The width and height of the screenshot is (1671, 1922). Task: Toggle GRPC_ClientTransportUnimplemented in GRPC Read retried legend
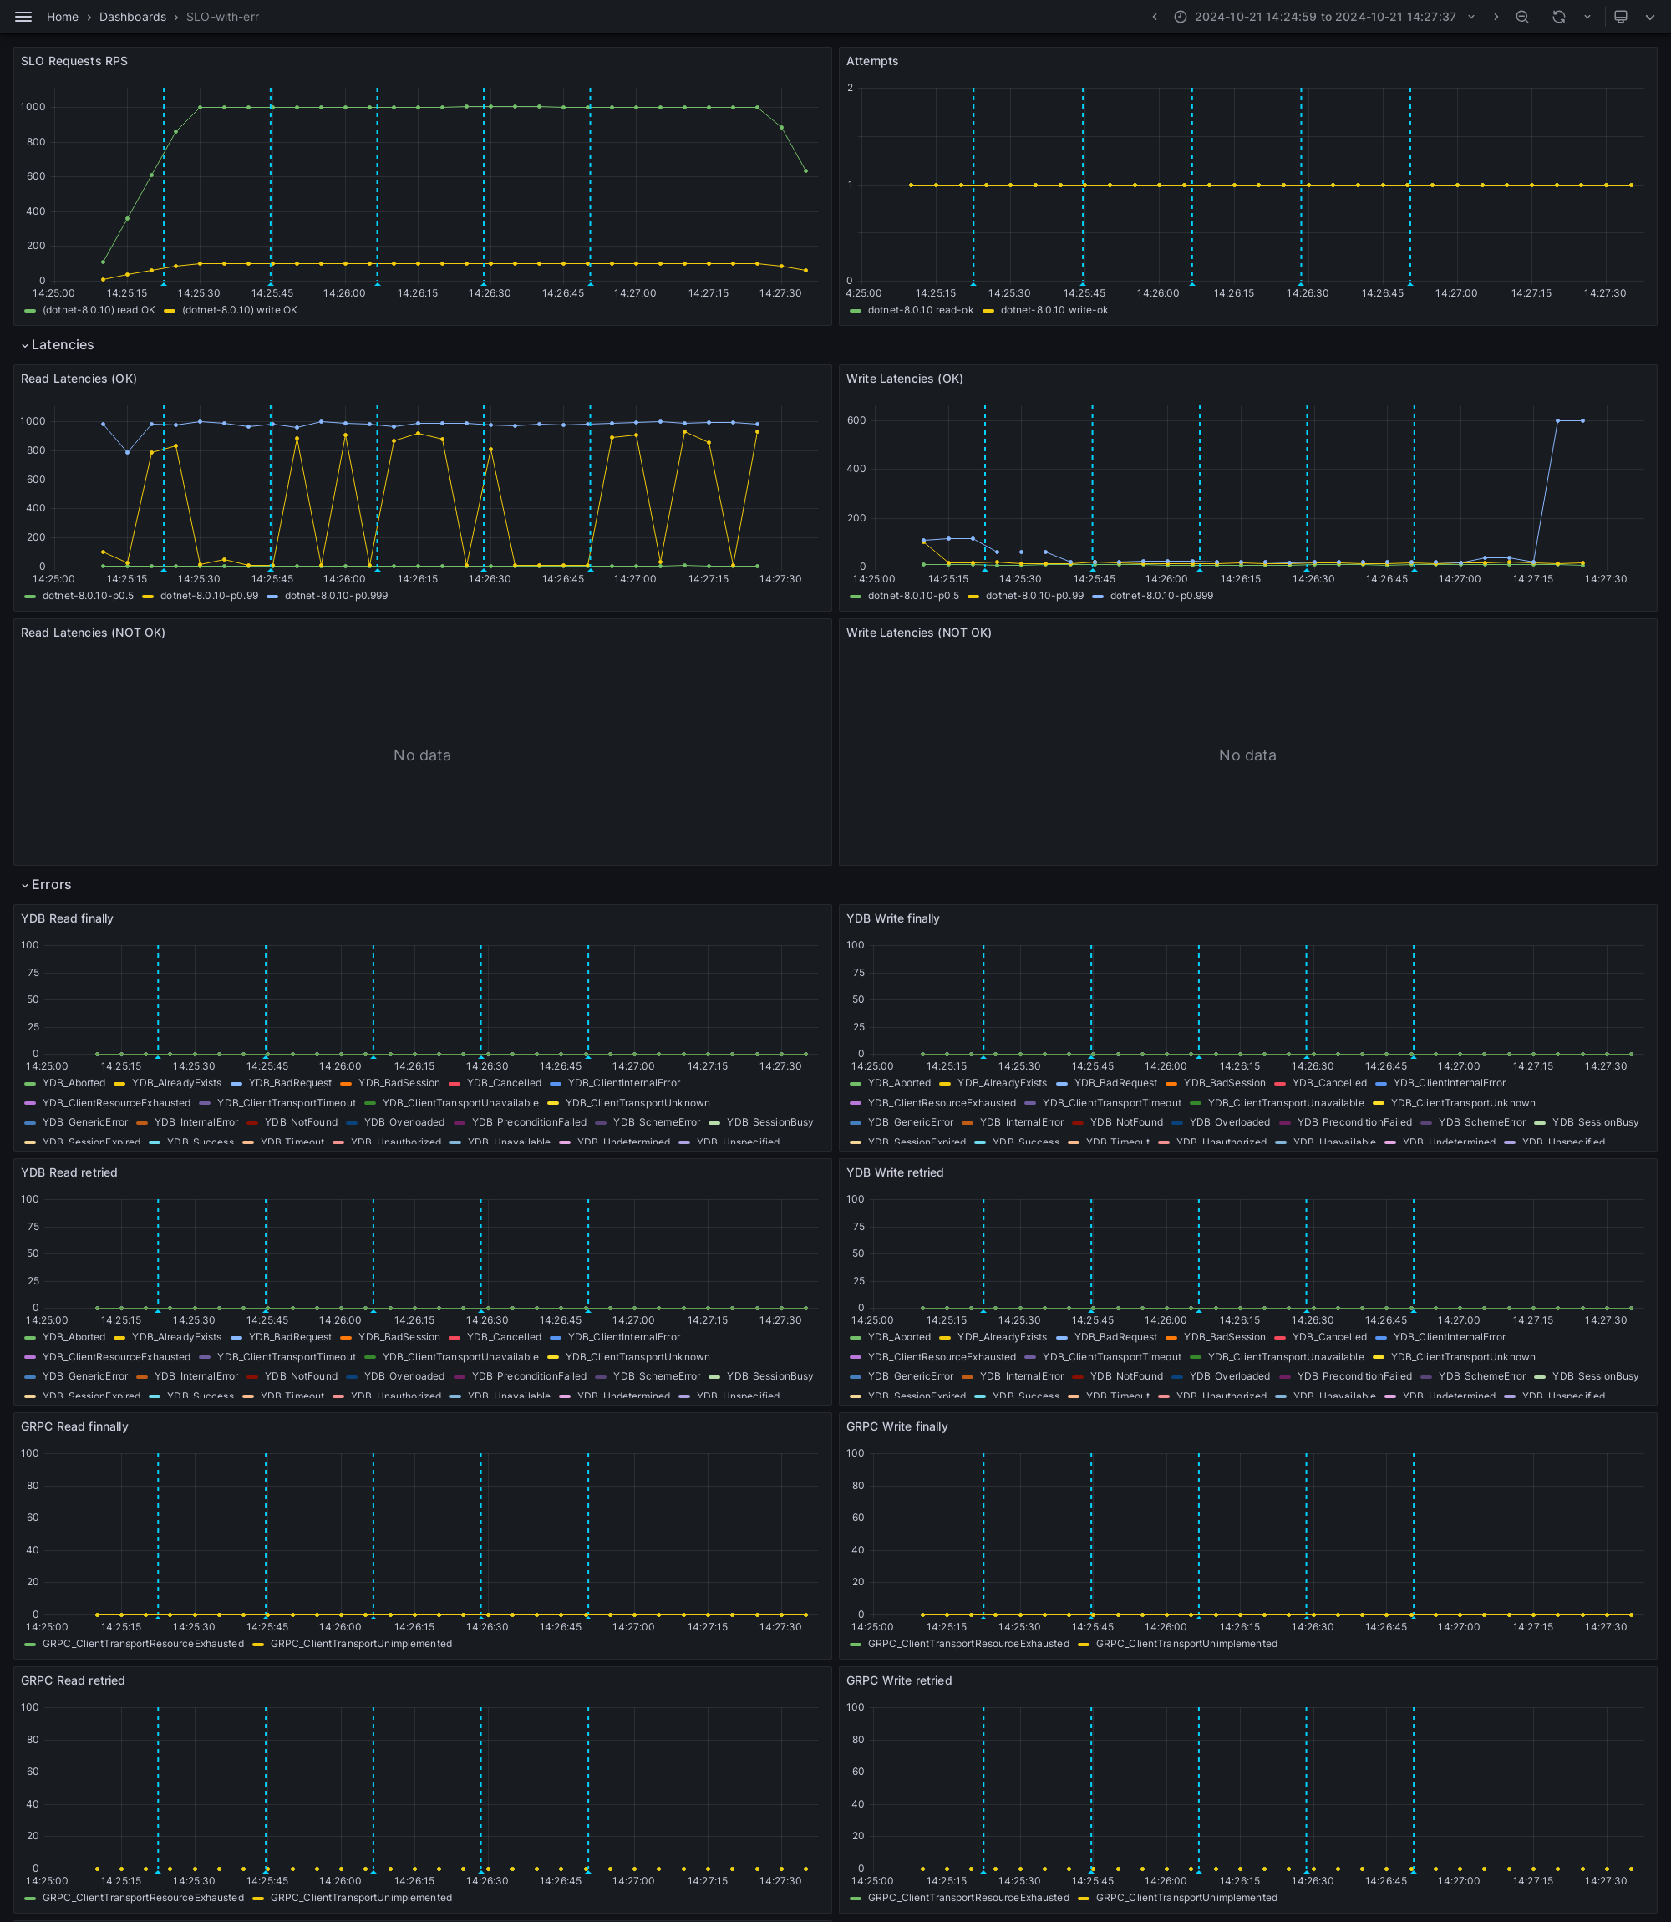click(x=361, y=1898)
